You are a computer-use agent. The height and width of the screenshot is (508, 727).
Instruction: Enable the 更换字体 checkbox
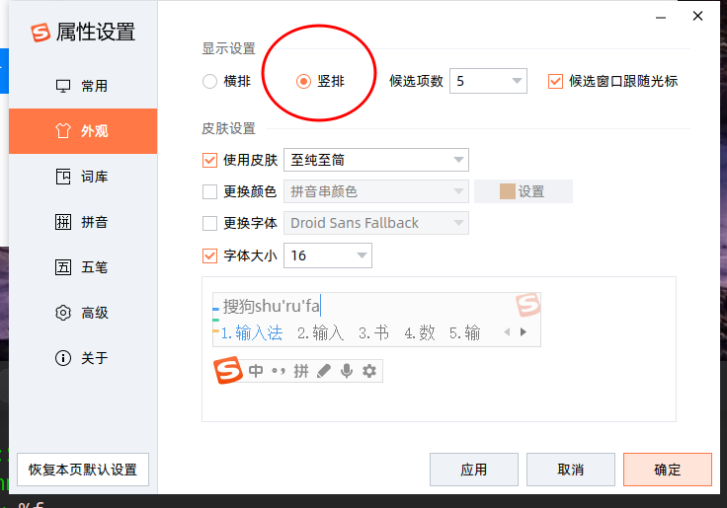tap(209, 223)
